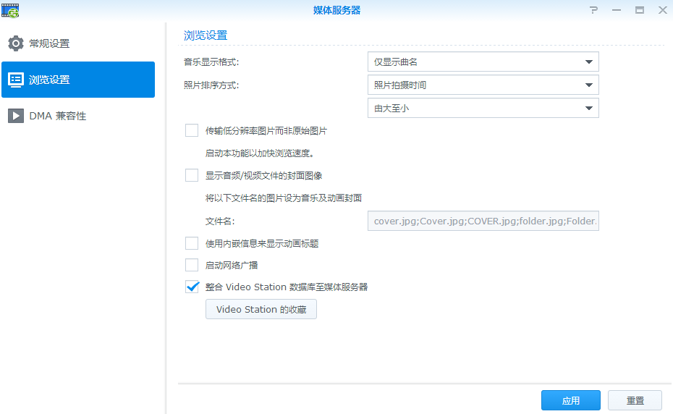
Task: Close the 媒体服务器 window
Action: pyautogui.click(x=662, y=10)
